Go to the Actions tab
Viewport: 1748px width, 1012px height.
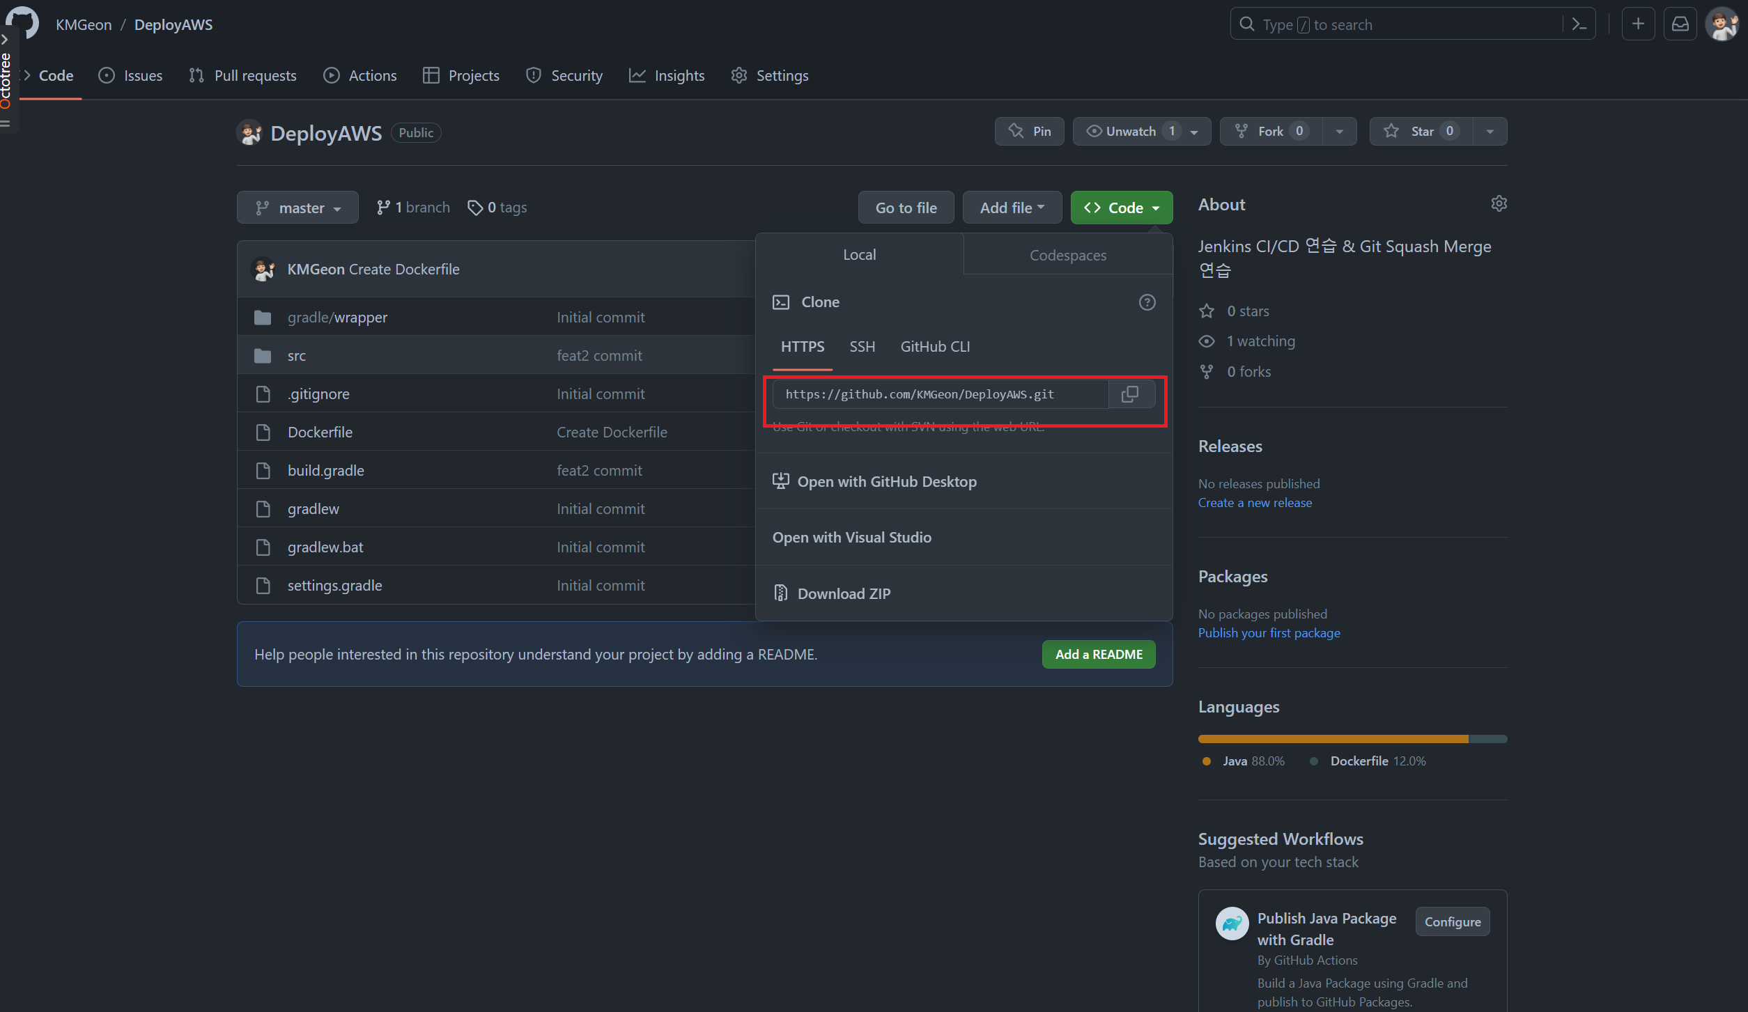point(360,75)
